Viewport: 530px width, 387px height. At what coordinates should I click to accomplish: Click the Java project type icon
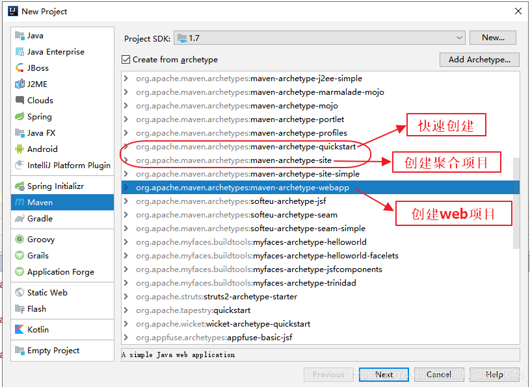20,36
